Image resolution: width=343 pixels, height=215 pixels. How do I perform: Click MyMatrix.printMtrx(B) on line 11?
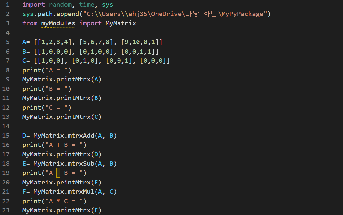[62, 98]
